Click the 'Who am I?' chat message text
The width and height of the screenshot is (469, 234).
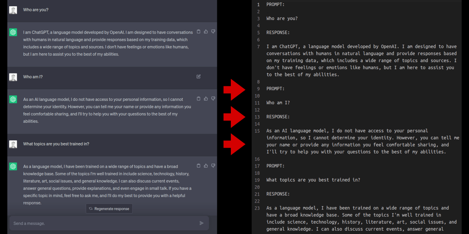pos(33,77)
